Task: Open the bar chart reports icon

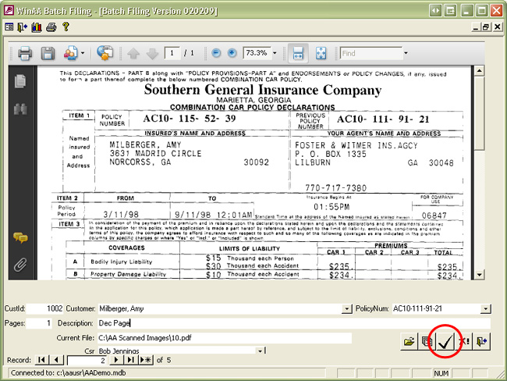Action: pyautogui.click(x=37, y=27)
